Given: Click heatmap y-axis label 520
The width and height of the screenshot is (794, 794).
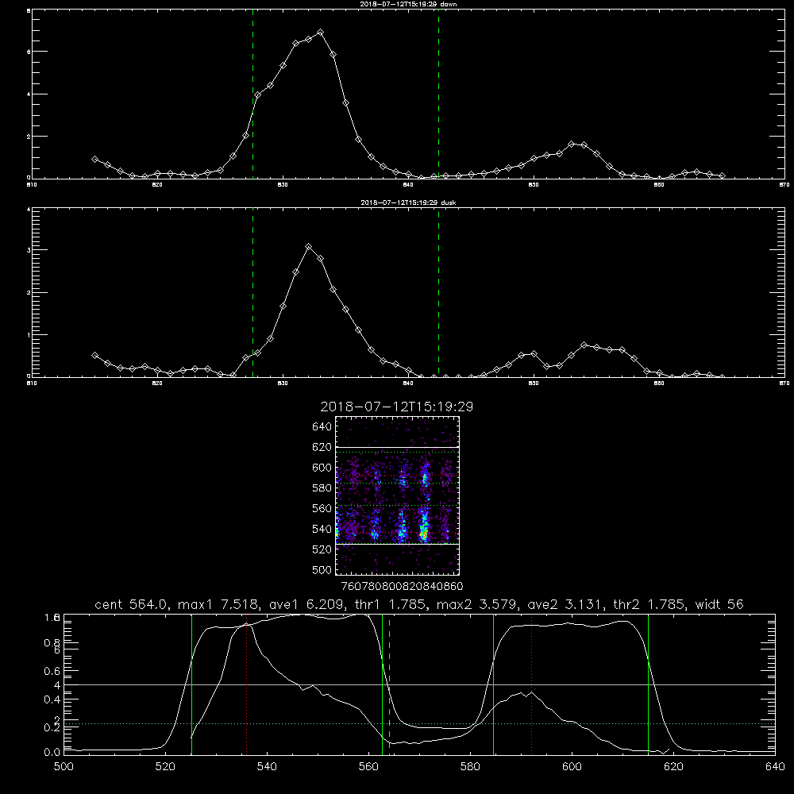Looking at the screenshot, I should click(322, 549).
